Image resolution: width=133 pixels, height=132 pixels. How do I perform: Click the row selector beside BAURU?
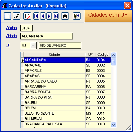[22, 103]
